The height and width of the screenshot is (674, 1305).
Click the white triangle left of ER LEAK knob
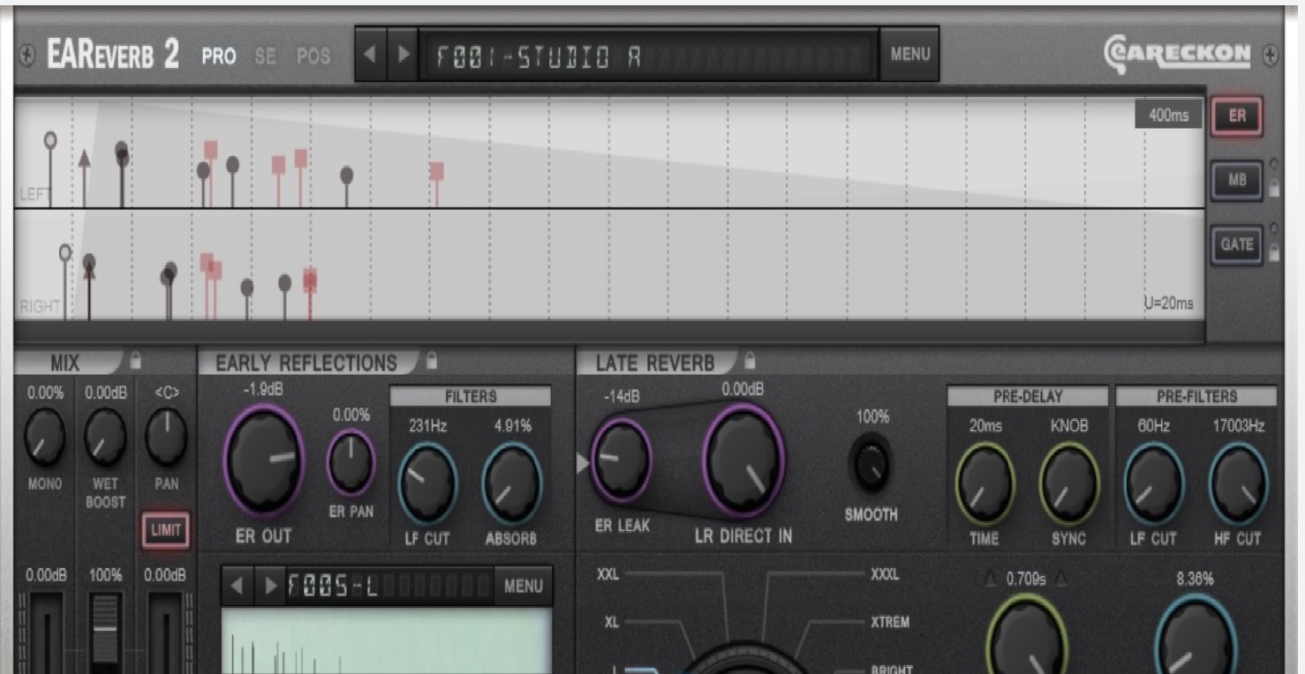click(582, 463)
